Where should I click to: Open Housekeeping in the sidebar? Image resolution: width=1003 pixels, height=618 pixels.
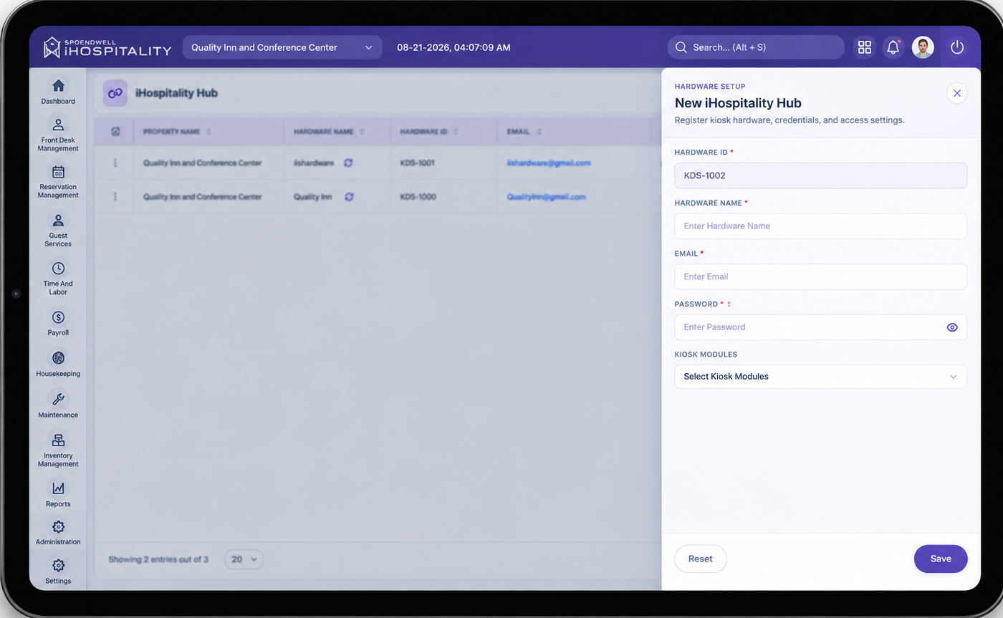pos(58,363)
